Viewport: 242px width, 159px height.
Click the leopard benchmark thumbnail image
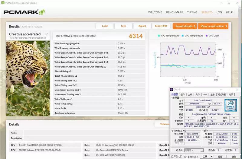tap(28, 78)
